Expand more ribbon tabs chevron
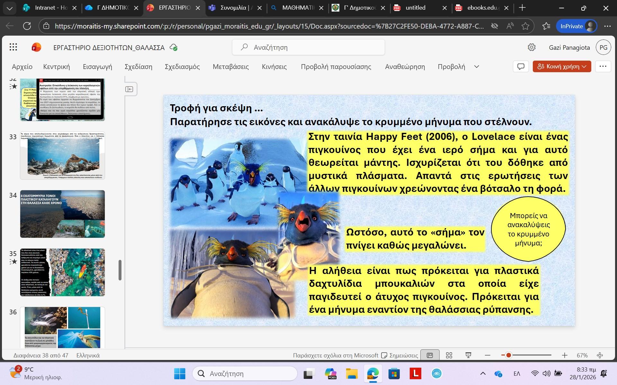The width and height of the screenshot is (617, 385). point(477,66)
